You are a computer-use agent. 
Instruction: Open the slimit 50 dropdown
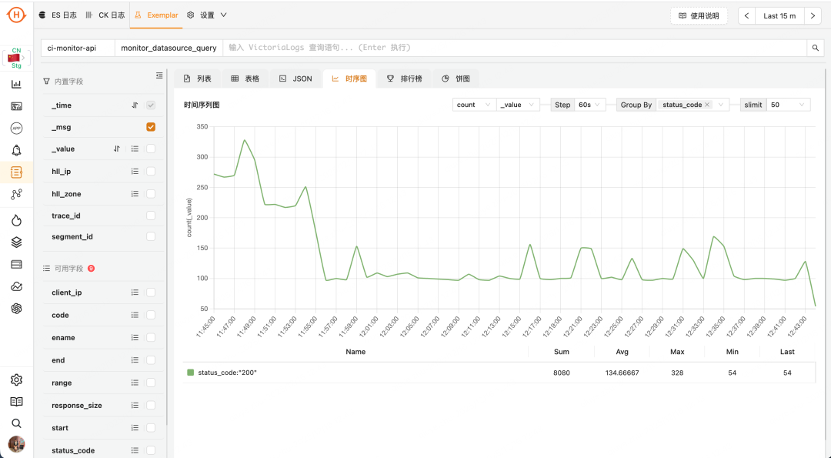tap(789, 105)
